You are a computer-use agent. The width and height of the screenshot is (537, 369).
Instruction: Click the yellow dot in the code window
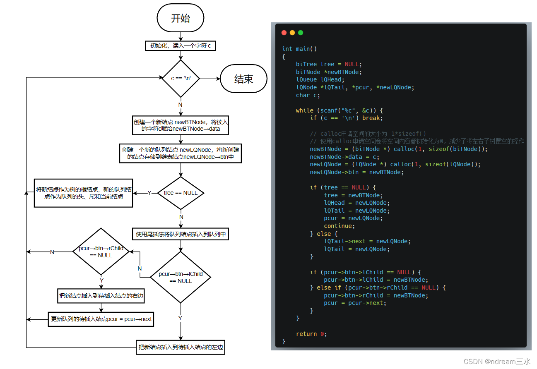tap(292, 33)
